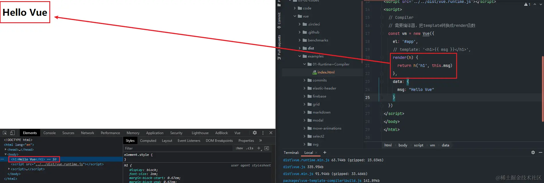Open the DOM Breakpoints tab
The image size is (544, 183).
(x=219, y=141)
